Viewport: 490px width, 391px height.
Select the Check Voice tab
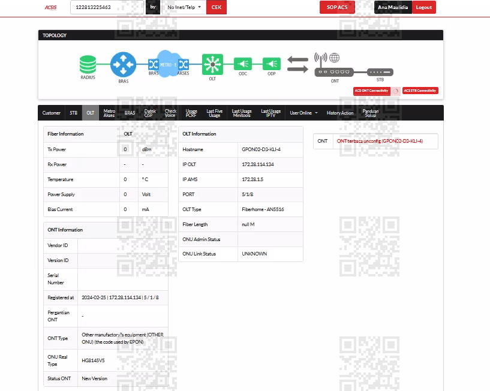pos(170,113)
